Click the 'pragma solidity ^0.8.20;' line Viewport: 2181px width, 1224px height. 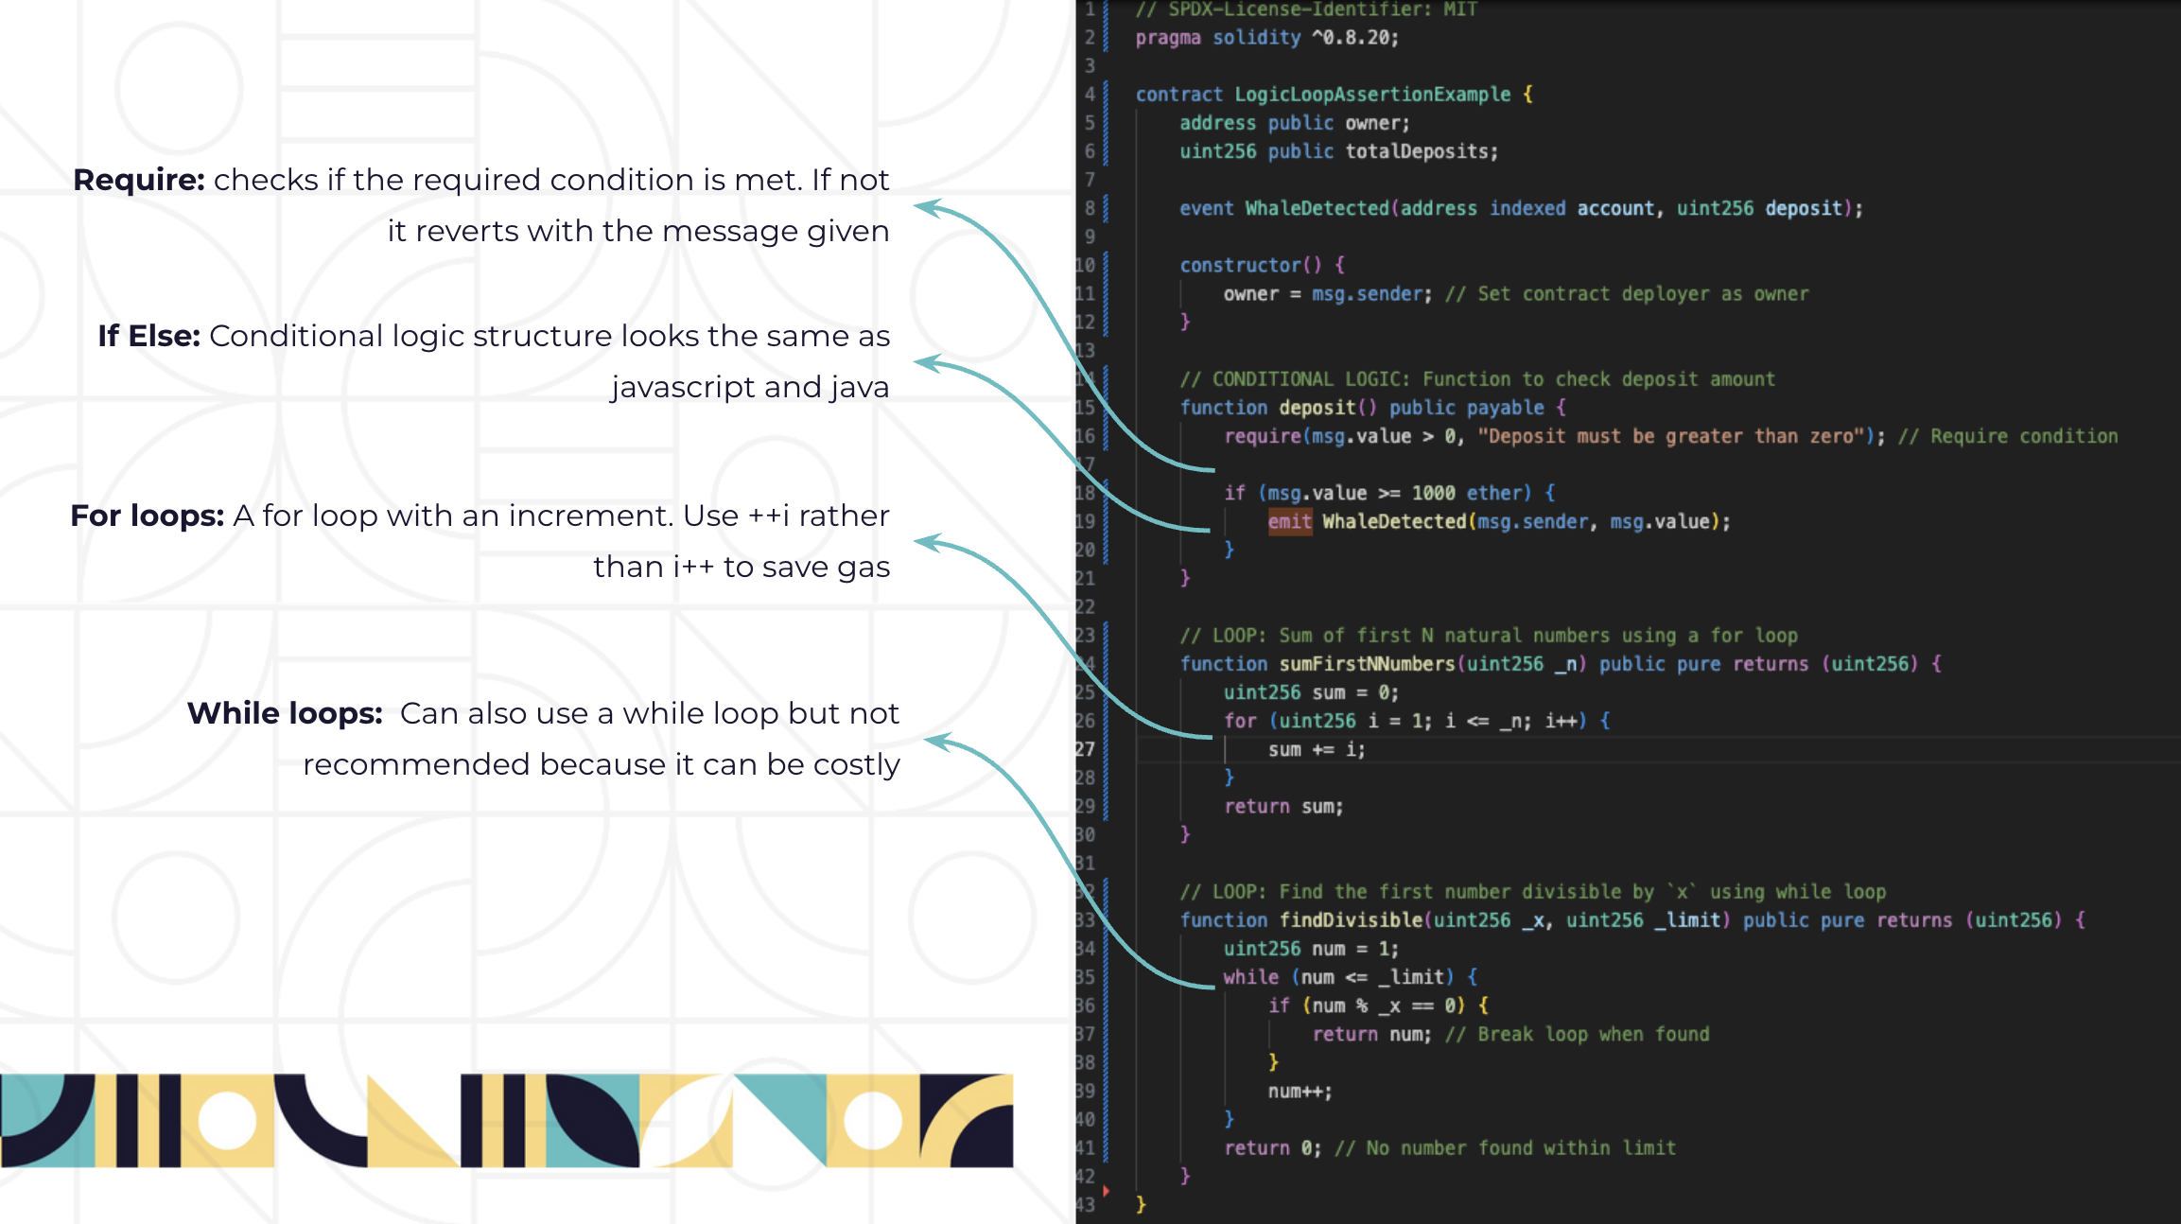pyautogui.click(x=1266, y=38)
